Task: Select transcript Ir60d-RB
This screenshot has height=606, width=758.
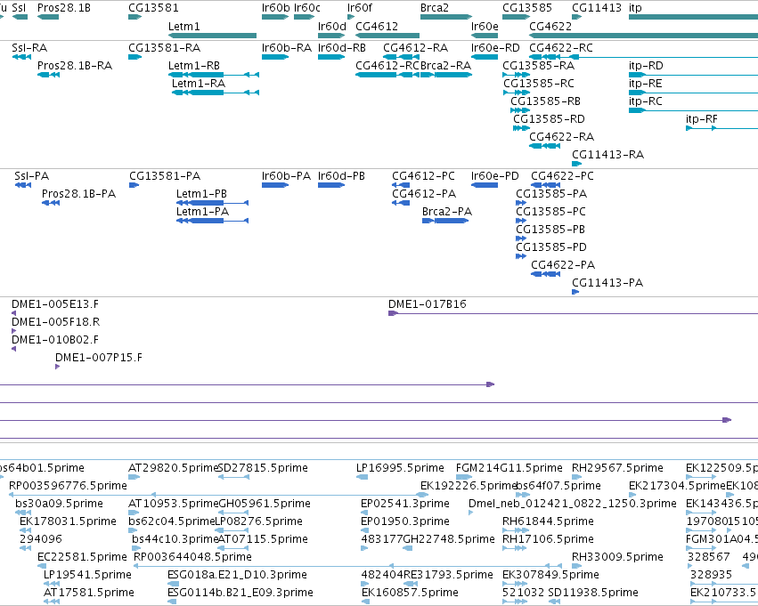Action: (x=342, y=48)
